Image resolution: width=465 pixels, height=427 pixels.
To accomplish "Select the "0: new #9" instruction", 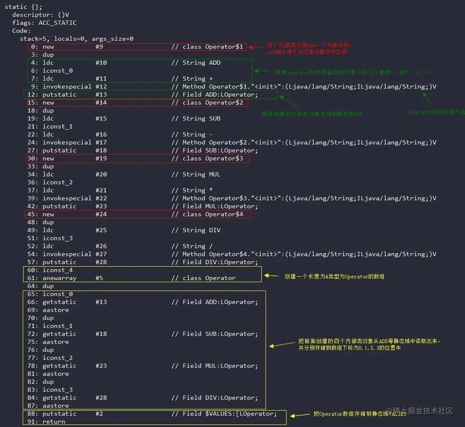I will pos(67,47).
